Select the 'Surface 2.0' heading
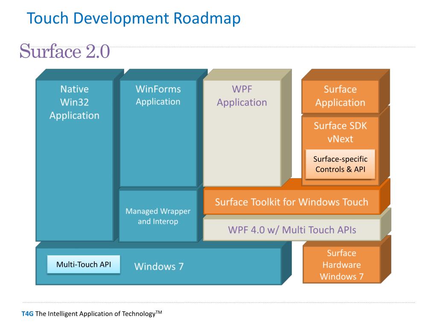437x328 pixels. [65, 51]
